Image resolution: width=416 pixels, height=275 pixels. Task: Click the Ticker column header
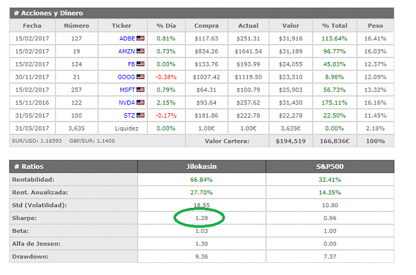[122, 26]
